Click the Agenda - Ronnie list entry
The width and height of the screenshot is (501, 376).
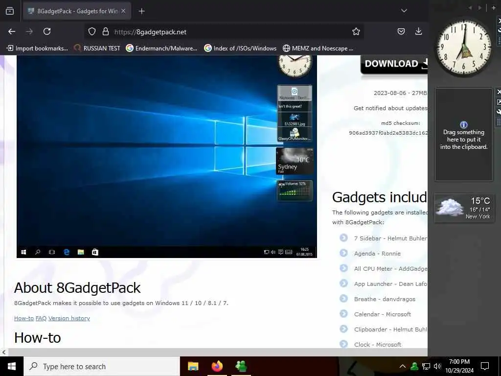pyautogui.click(x=377, y=254)
